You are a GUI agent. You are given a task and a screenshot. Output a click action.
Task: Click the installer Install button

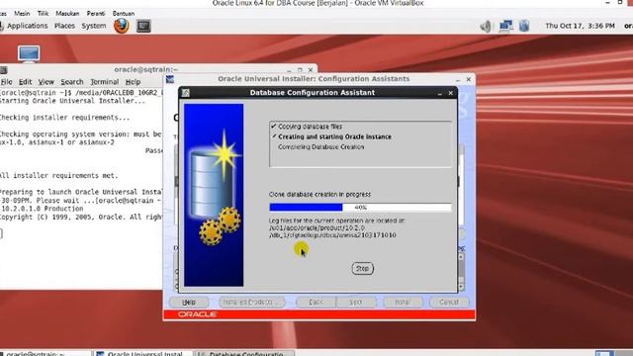point(403,303)
